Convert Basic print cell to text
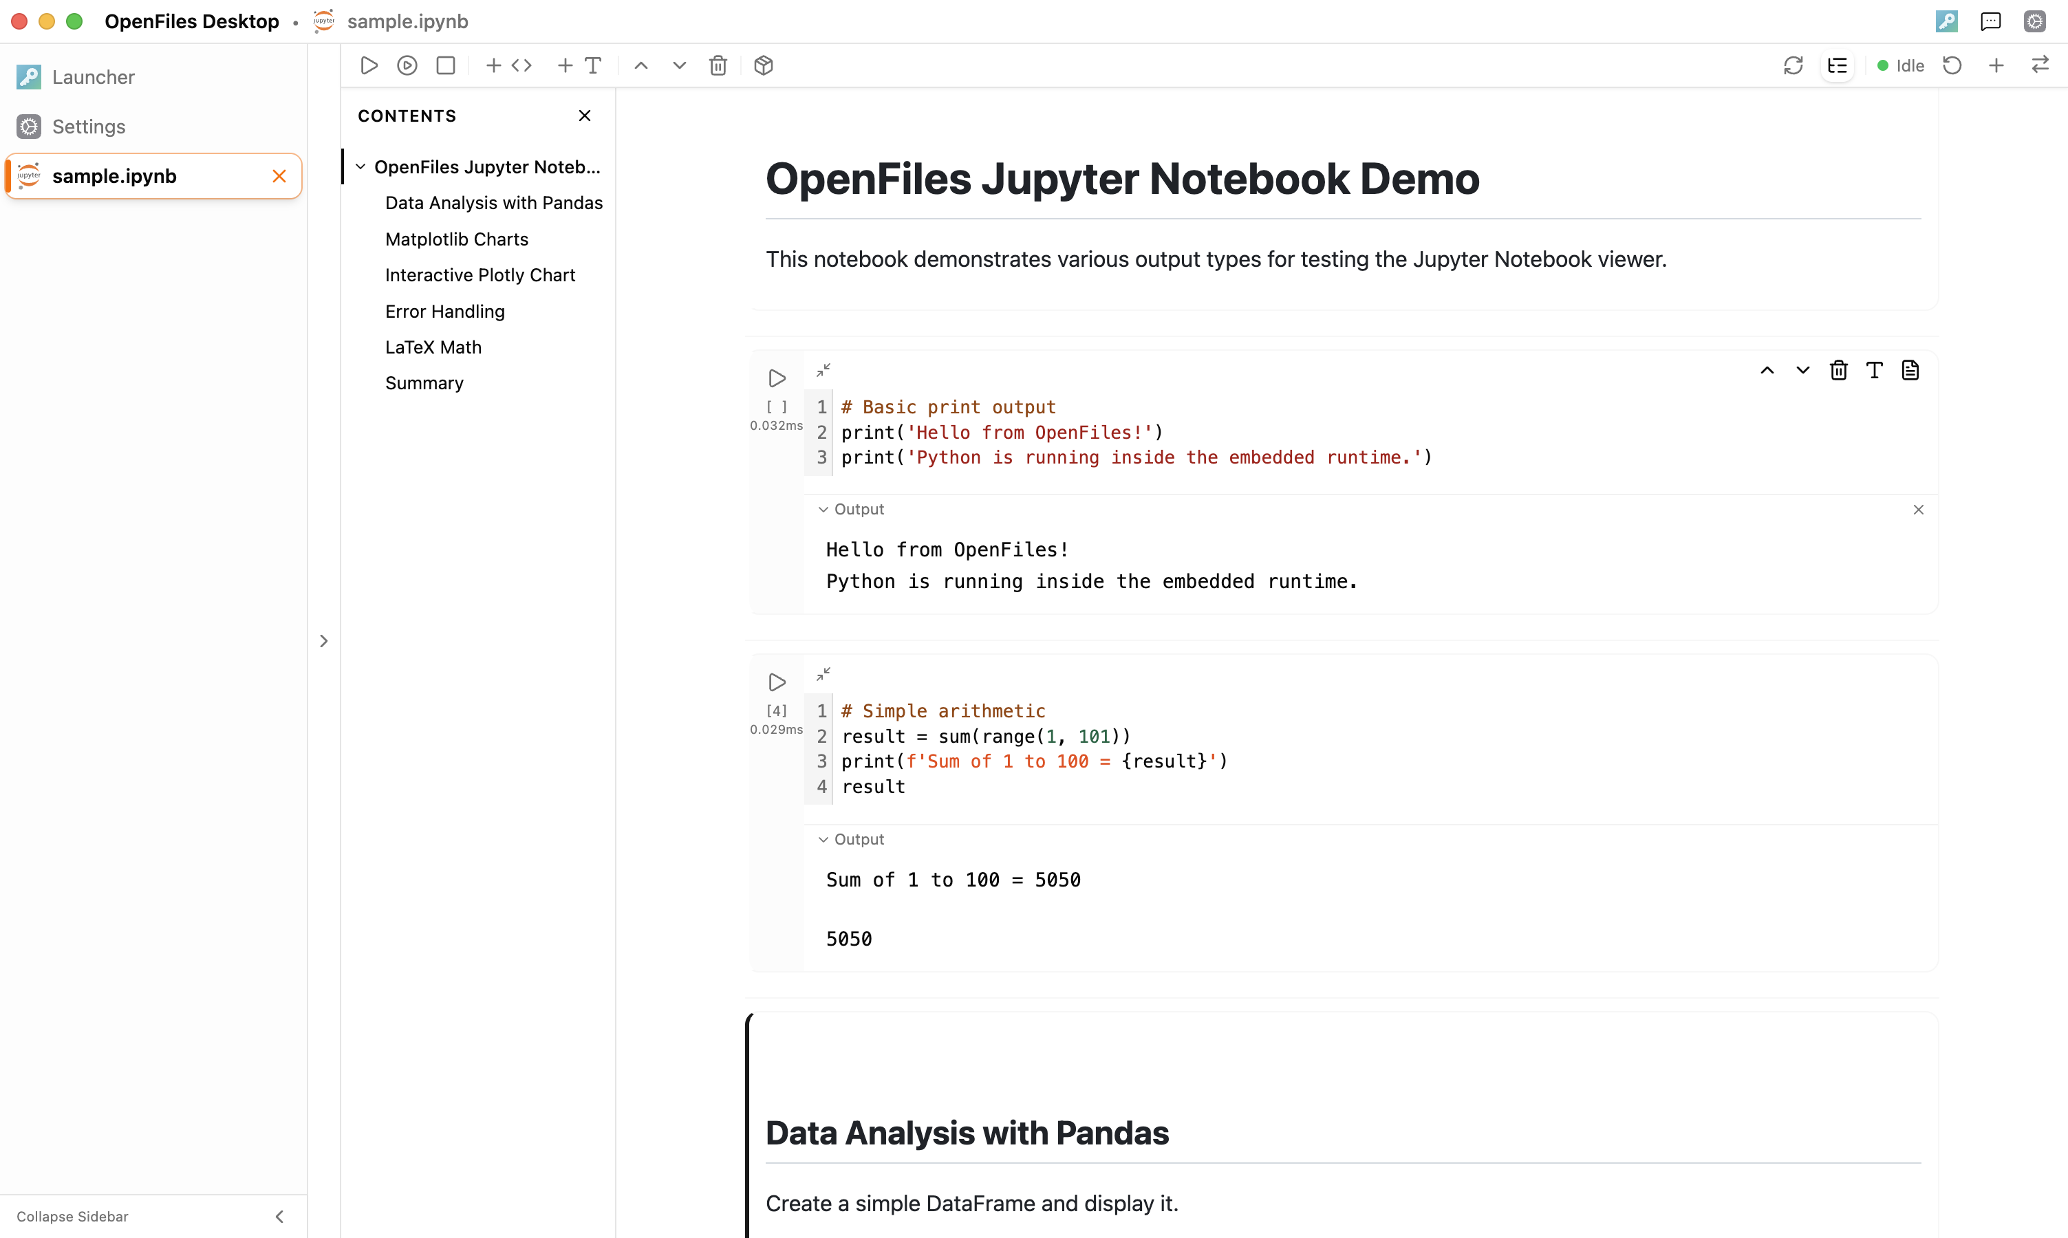 [x=1875, y=371]
